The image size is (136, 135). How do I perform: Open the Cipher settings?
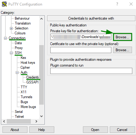coord(25,67)
